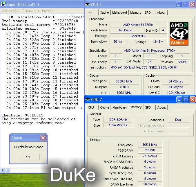Click the Super PI horizontal scrollbar thumb

[x=8, y=170]
